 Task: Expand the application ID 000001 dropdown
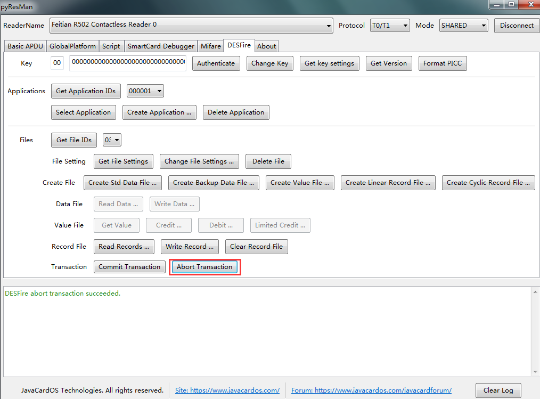click(x=145, y=91)
